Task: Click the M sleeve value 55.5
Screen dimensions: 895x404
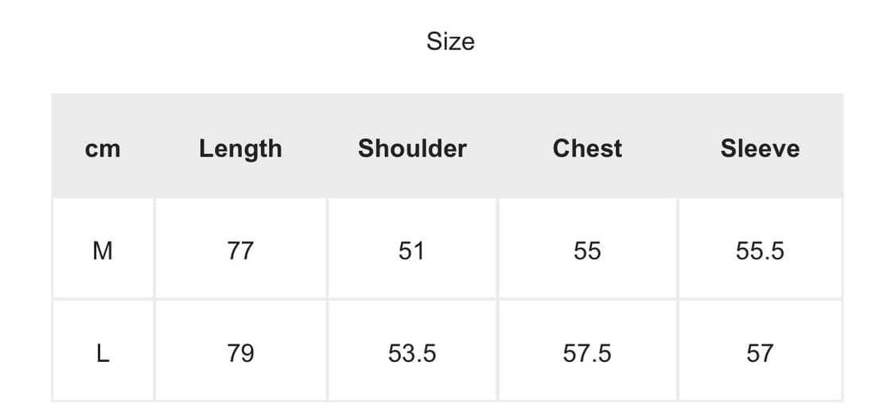Action: 760,251
